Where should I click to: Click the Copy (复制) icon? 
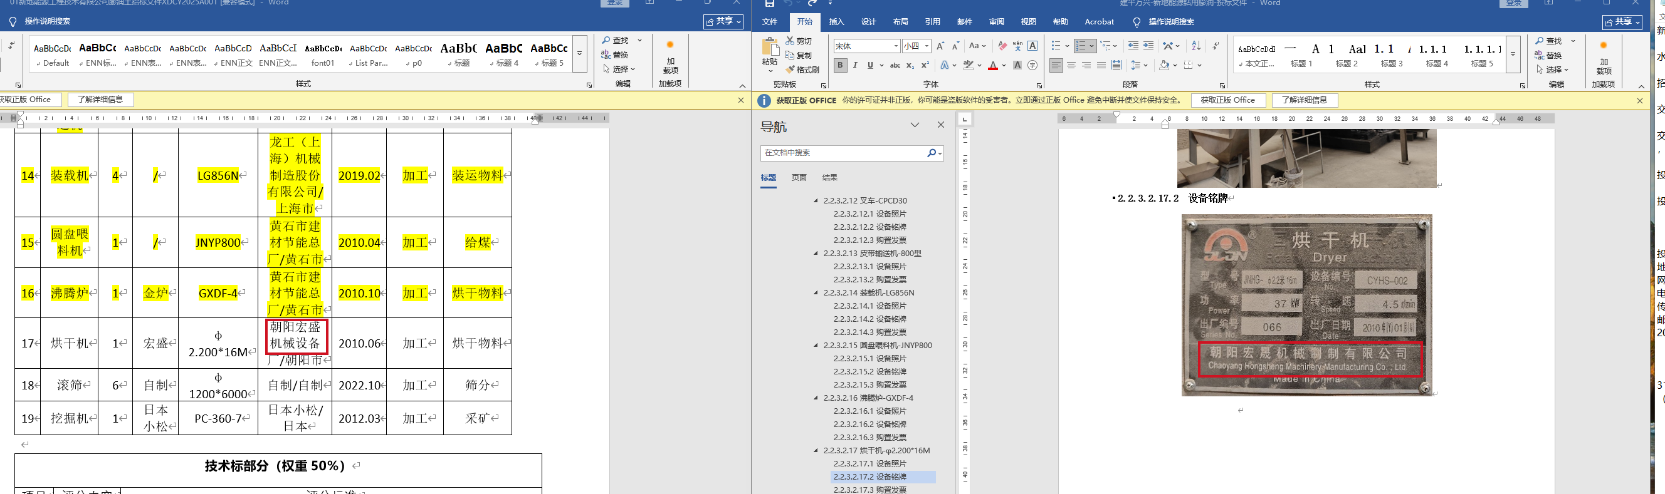pos(790,56)
